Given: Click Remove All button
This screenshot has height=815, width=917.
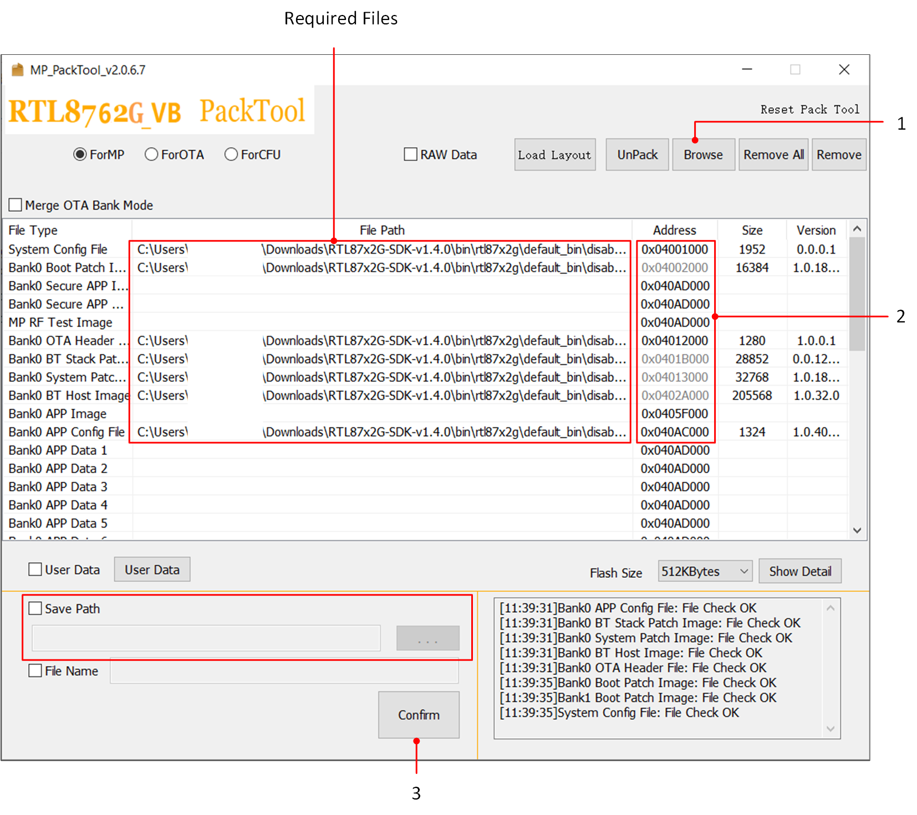Looking at the screenshot, I should click(773, 155).
